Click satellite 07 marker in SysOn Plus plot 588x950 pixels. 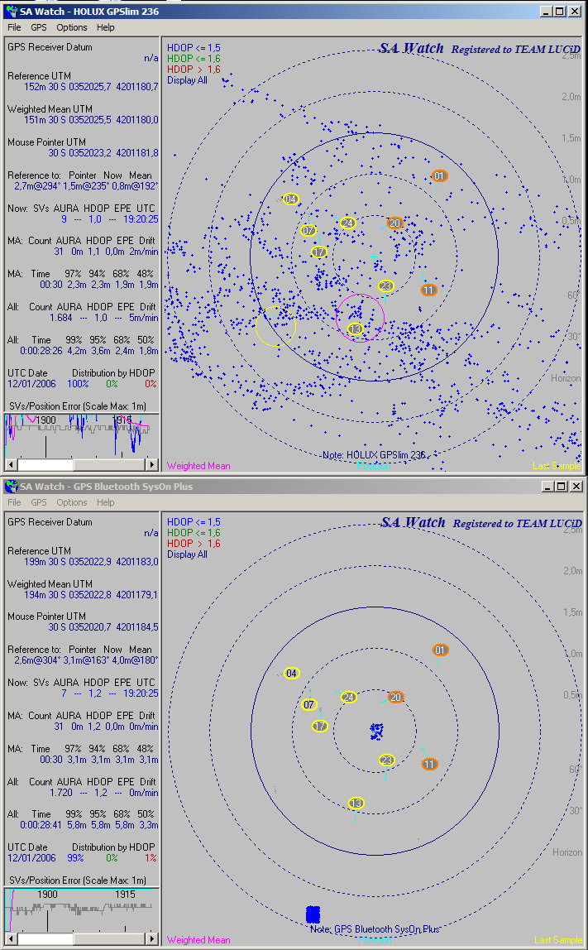pyautogui.click(x=308, y=704)
